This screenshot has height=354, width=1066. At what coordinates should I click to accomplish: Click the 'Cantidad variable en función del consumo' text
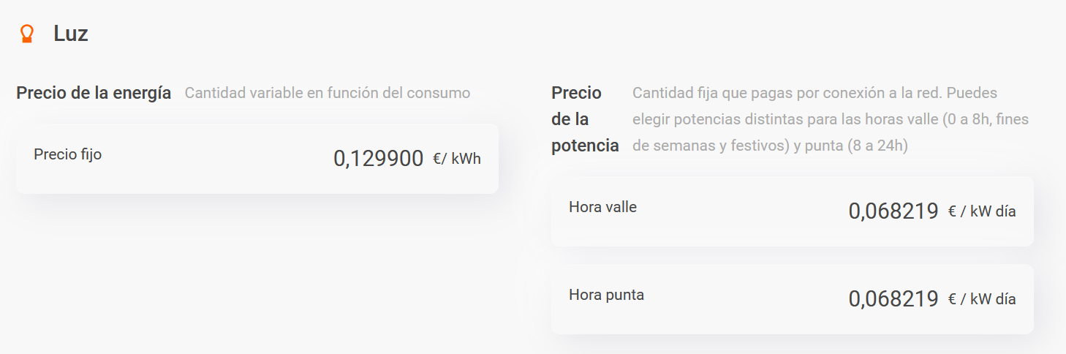pyautogui.click(x=328, y=93)
